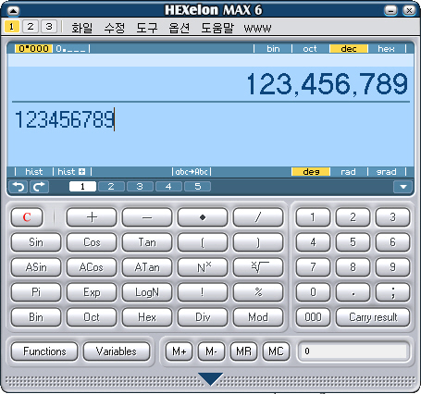The width and height of the screenshot is (421, 394).
Task: Open the 옵션 menu
Action: [x=180, y=28]
